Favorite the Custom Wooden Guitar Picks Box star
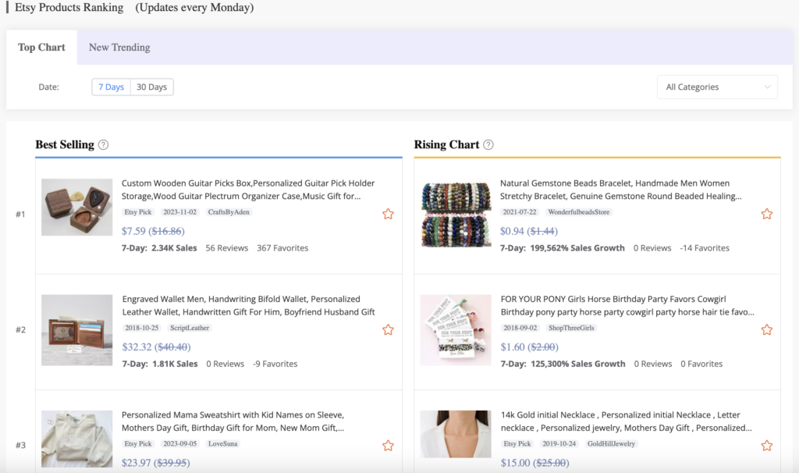 (388, 214)
